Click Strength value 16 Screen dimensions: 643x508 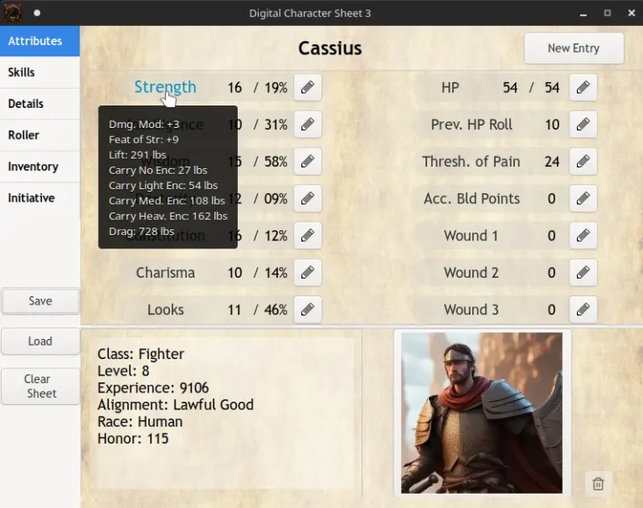point(234,87)
